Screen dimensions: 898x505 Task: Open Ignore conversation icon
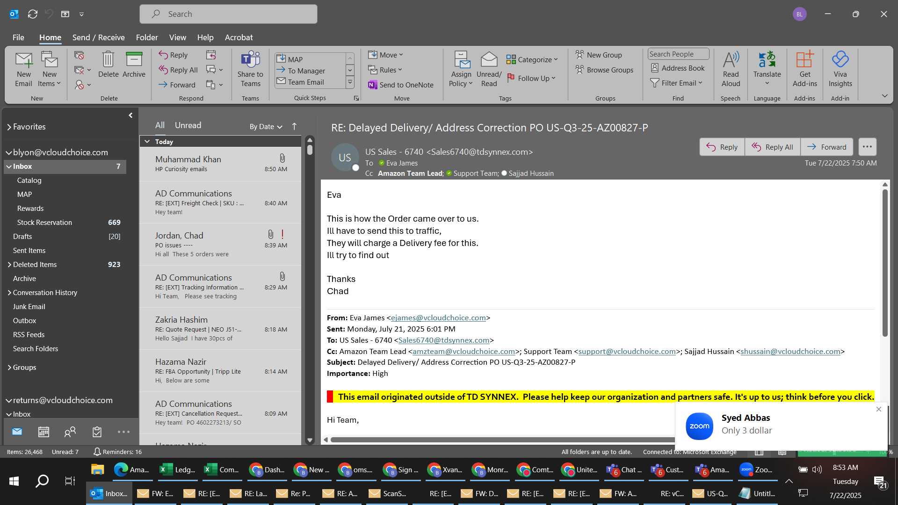(79, 56)
